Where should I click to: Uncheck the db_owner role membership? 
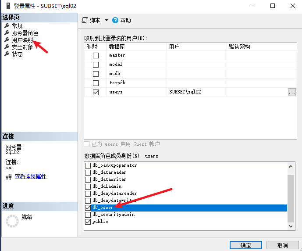coord(88,208)
